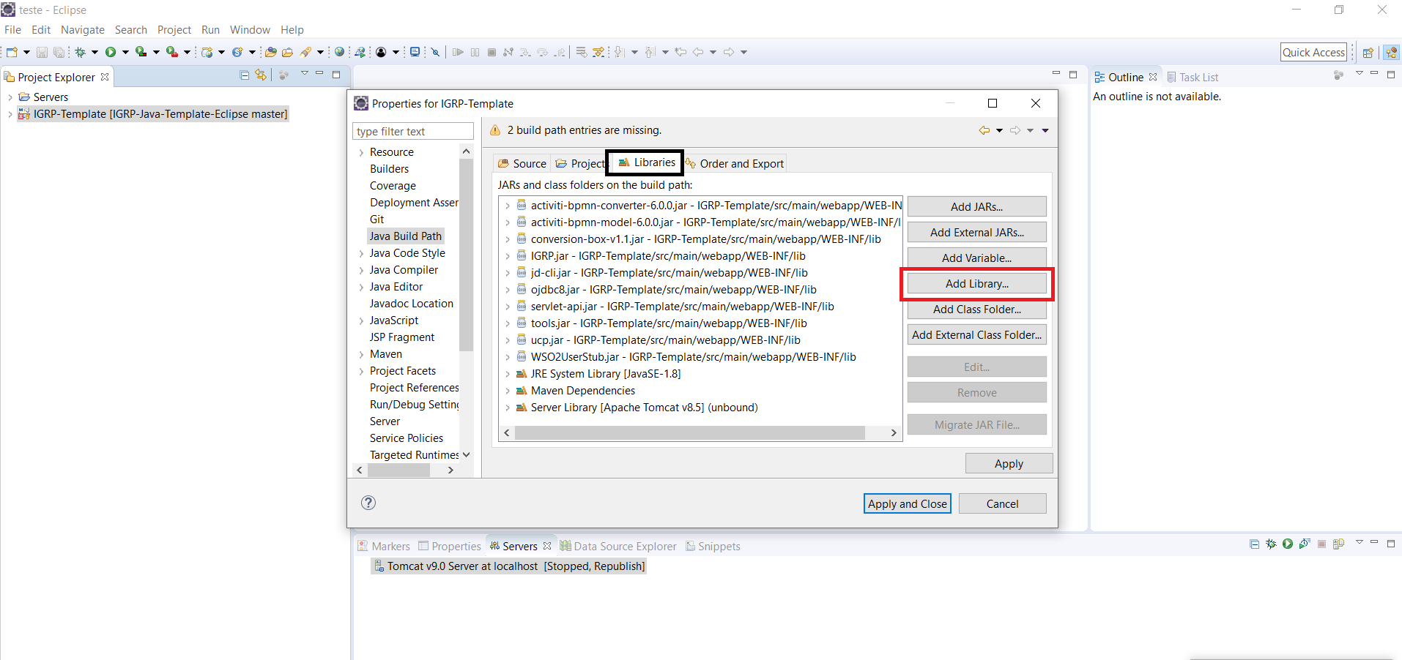Click the Quick Access search field
The image size is (1402, 660).
[1313, 52]
